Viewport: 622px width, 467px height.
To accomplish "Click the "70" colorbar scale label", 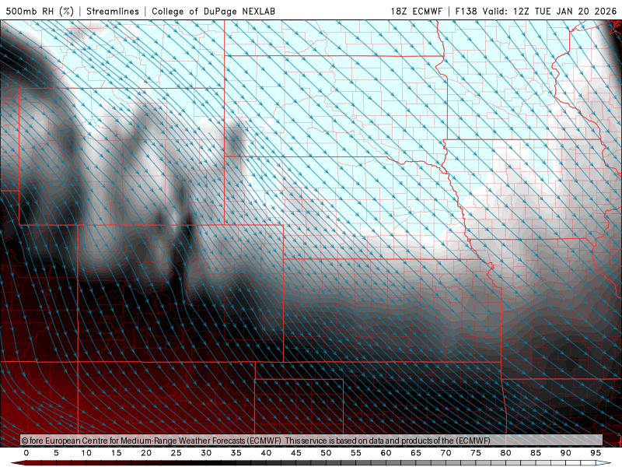I will point(446,453).
